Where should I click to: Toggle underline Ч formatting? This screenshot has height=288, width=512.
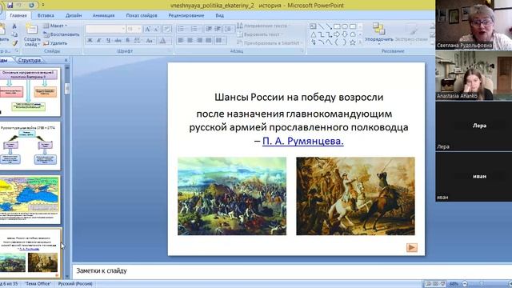109,41
